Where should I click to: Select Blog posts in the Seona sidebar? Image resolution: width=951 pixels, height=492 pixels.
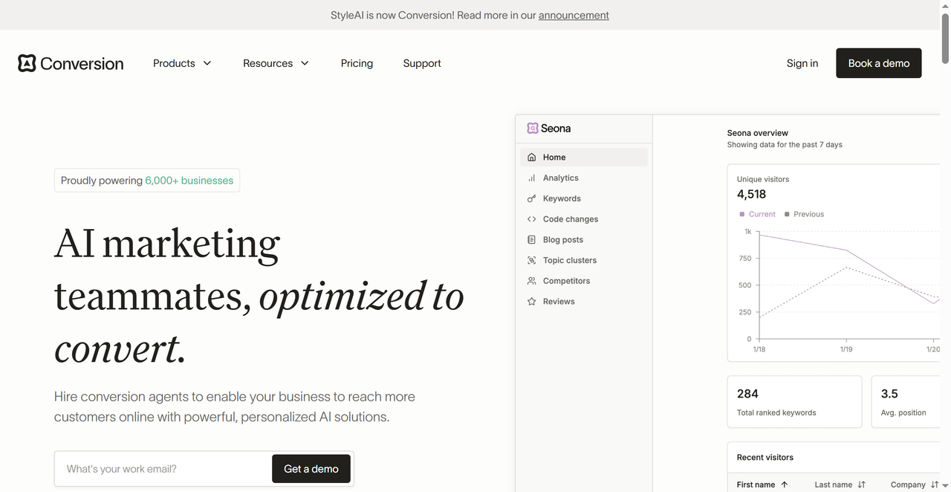[584, 240]
